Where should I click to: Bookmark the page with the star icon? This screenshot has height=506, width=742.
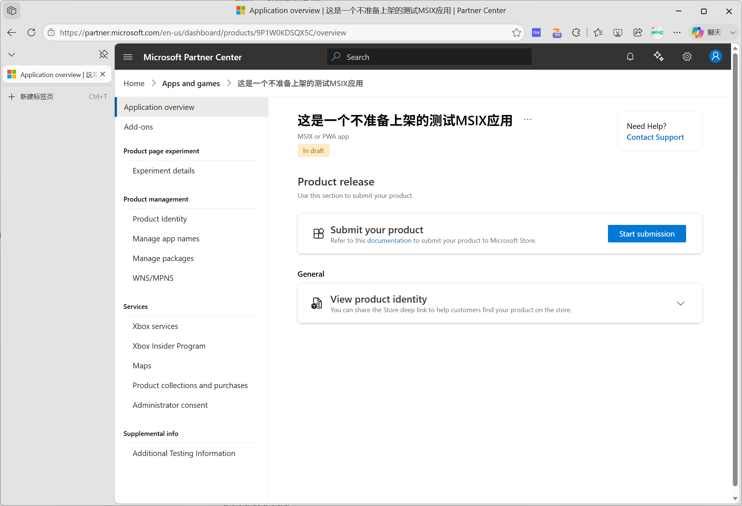(516, 32)
